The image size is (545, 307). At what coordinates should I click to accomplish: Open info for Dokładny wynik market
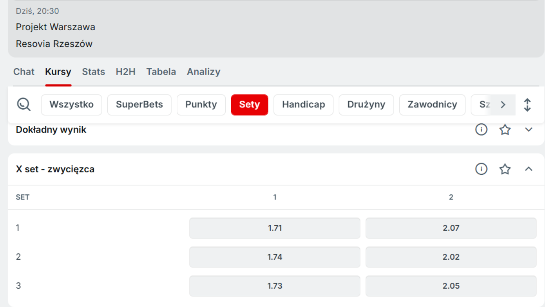pos(481,130)
